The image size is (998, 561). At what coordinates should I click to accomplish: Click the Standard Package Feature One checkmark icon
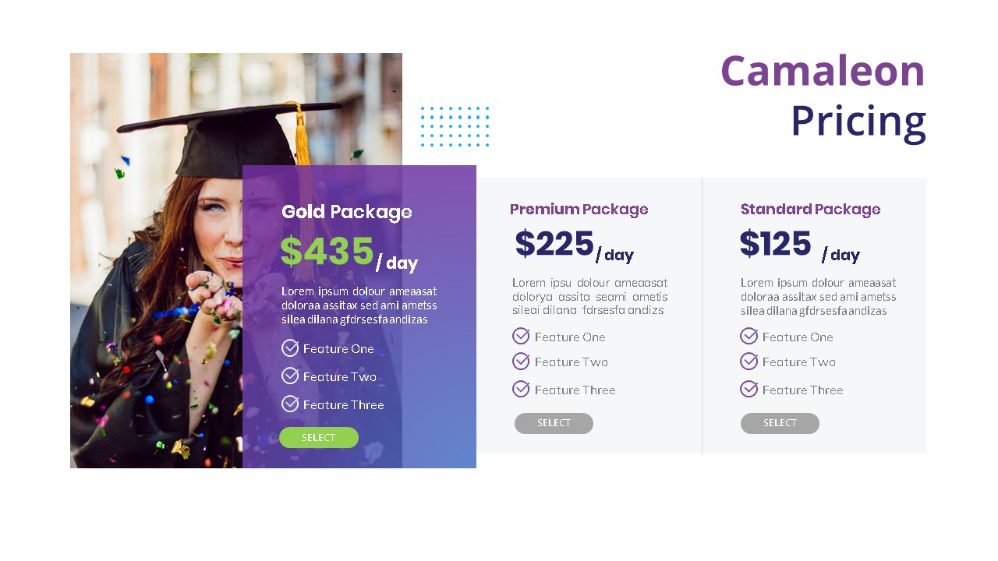pos(748,336)
